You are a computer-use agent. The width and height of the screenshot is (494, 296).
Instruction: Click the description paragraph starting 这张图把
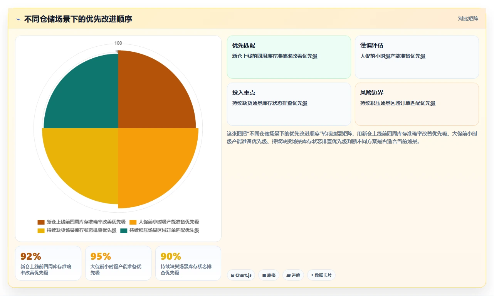(x=353, y=137)
